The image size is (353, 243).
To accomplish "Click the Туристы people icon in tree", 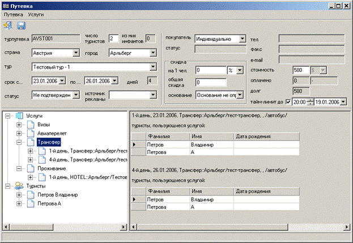I will point(19,186).
